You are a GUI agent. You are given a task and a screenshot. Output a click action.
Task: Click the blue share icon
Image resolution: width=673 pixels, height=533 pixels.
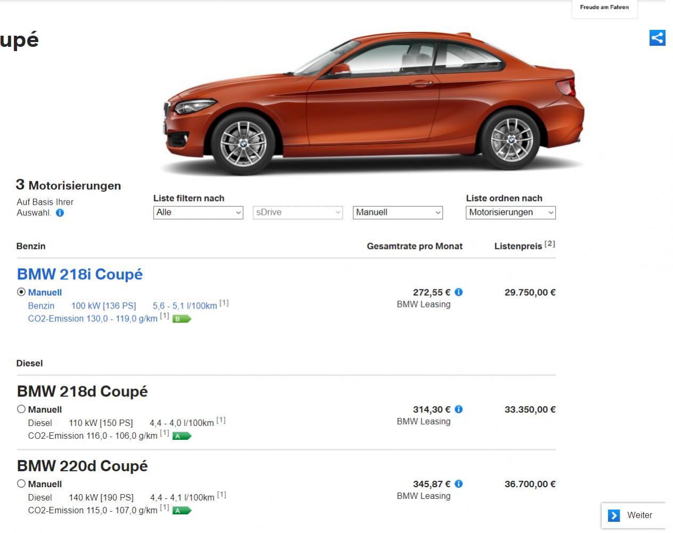657,38
